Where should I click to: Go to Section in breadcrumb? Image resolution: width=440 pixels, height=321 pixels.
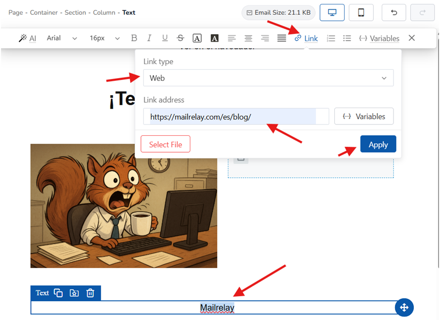pyautogui.click(x=75, y=13)
